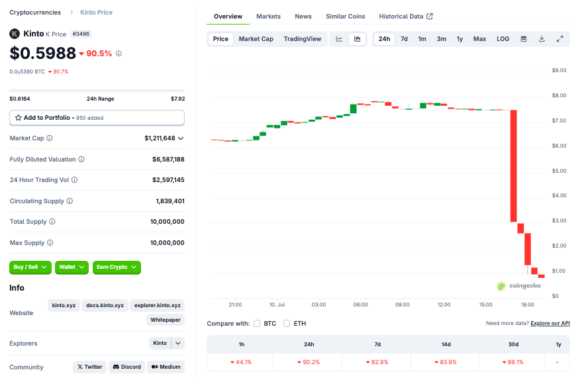Click the large red crash candlestick
The width and height of the screenshot is (584, 378).
pyautogui.click(x=513, y=165)
